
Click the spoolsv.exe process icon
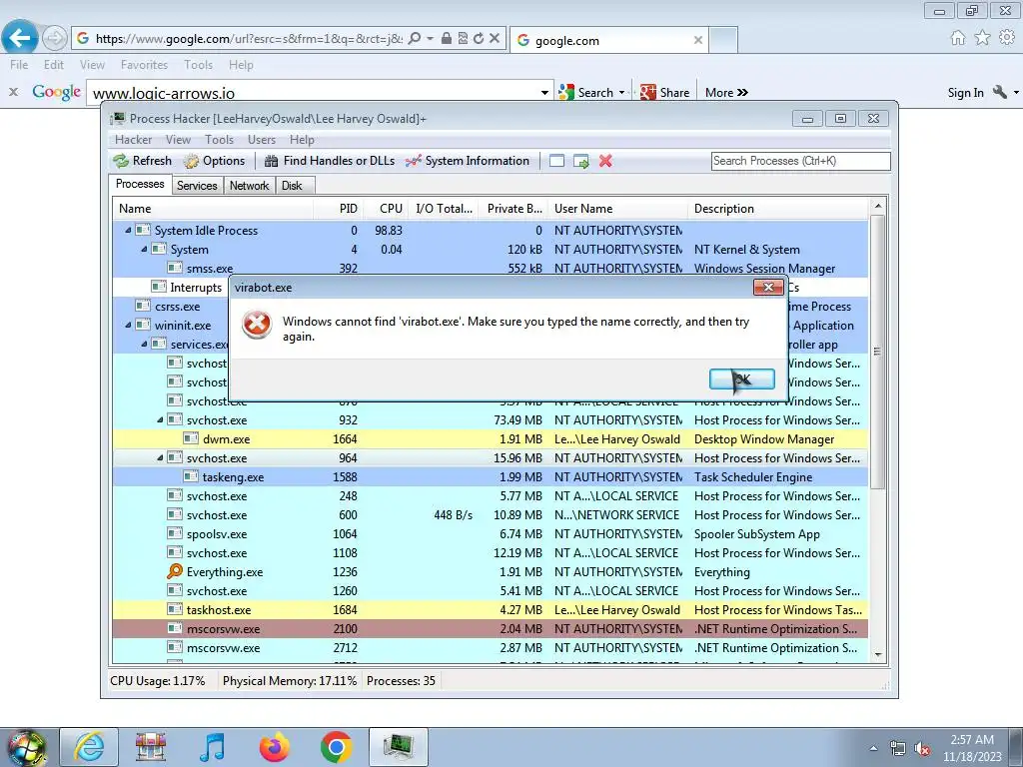pos(174,533)
